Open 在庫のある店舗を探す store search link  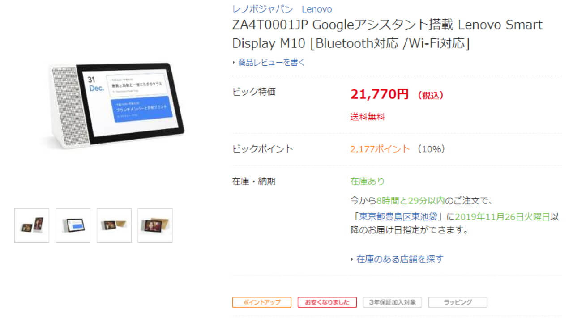(x=400, y=259)
